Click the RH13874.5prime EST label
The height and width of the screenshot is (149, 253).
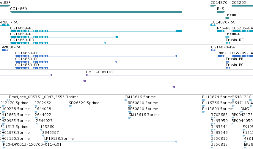point(217,97)
